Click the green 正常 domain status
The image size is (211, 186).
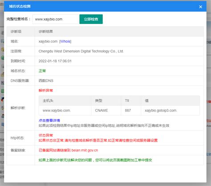point(42,71)
